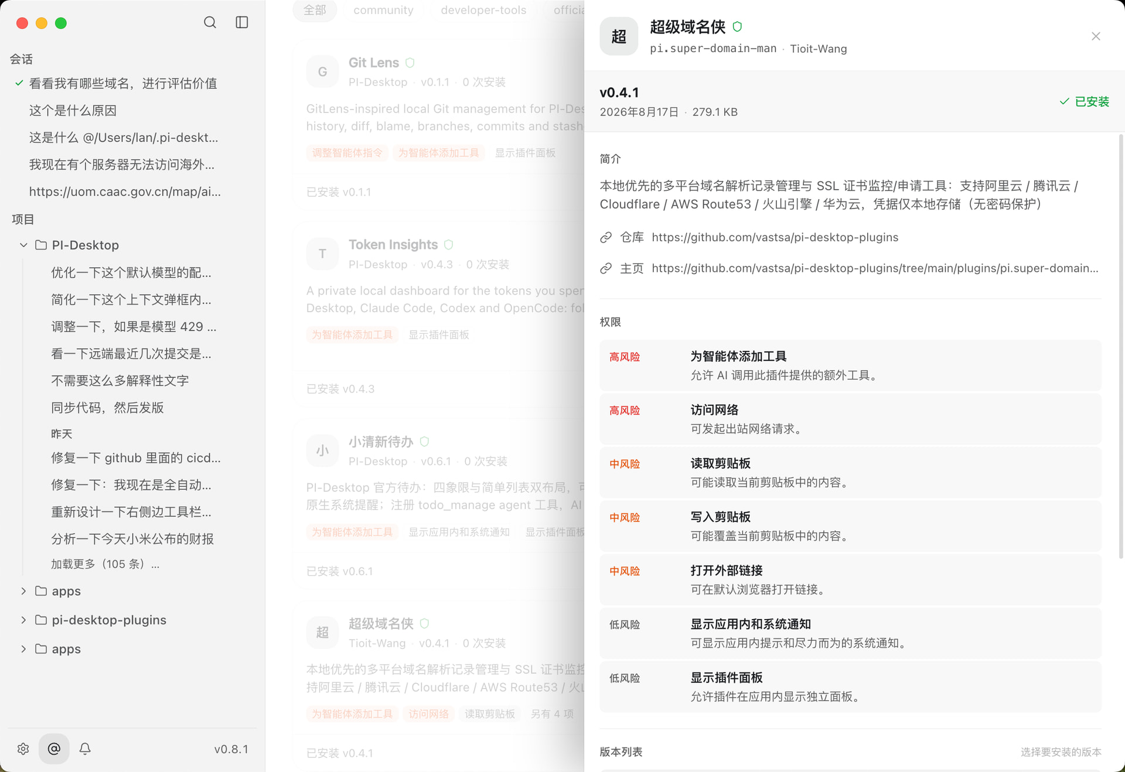Click the checkmark beside 已安装 status
Screen dimensions: 1125x772
(x=1064, y=101)
